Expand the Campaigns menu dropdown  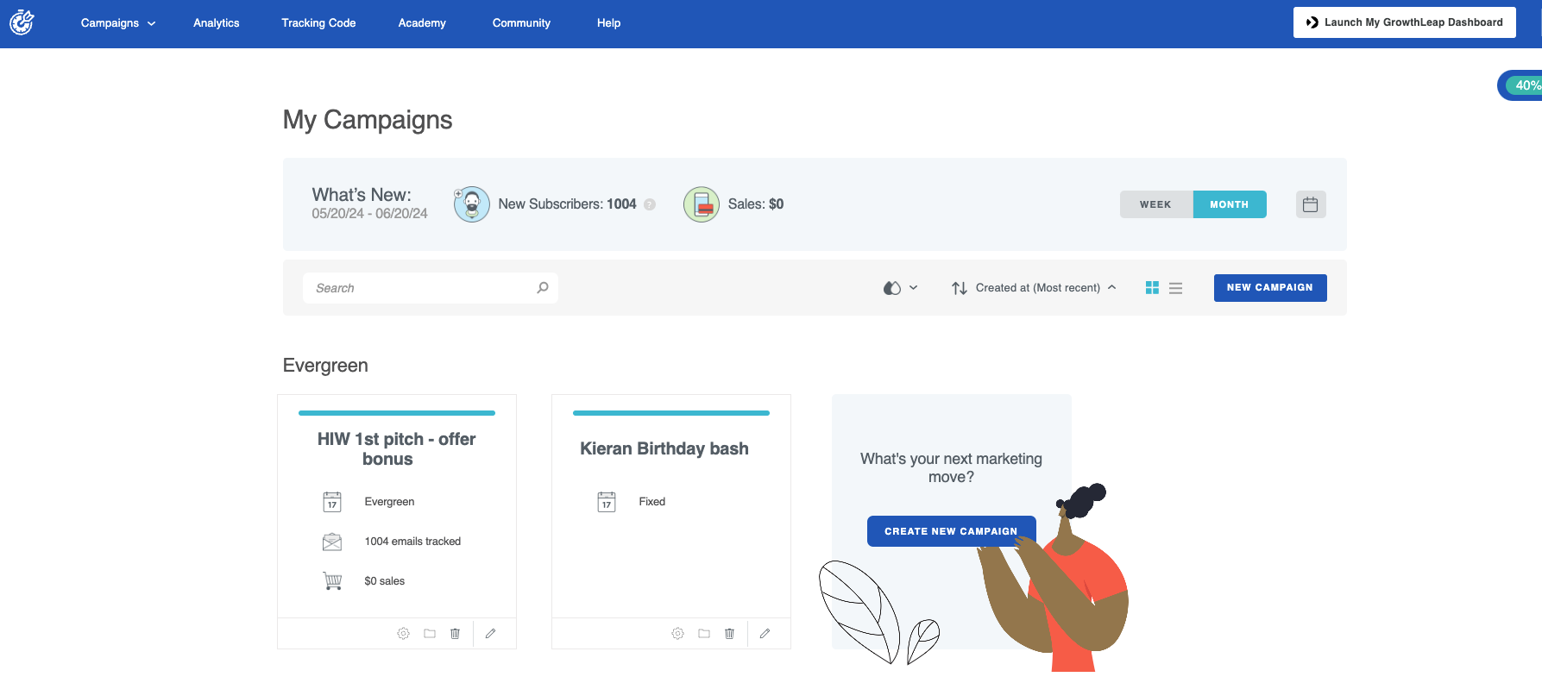[x=118, y=23]
